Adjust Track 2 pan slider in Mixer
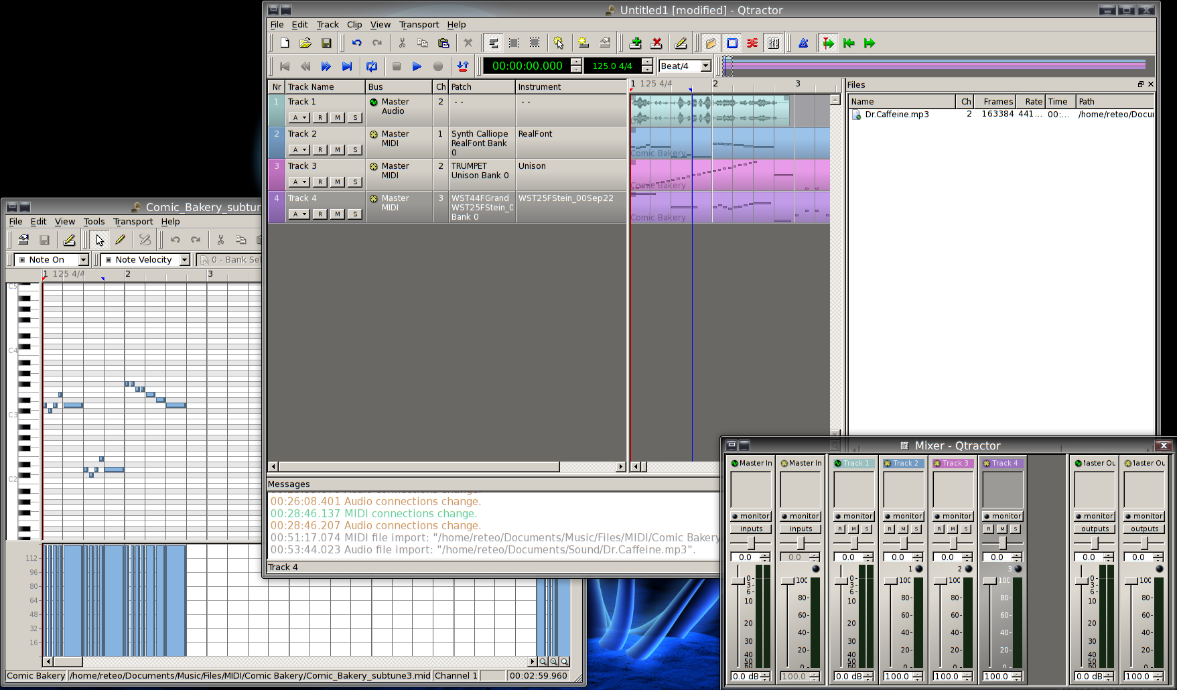Viewport: 1177px width, 690px height. 904,543
